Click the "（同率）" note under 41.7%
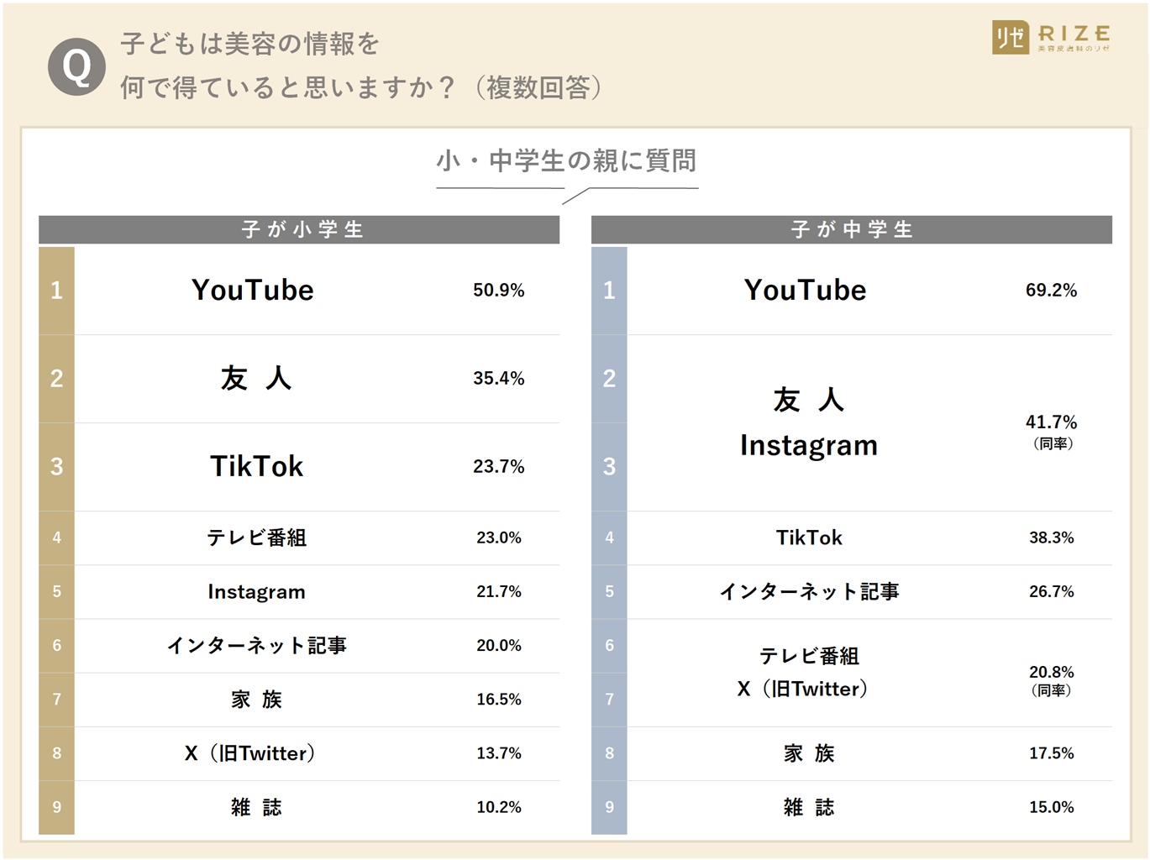 pos(1053,443)
